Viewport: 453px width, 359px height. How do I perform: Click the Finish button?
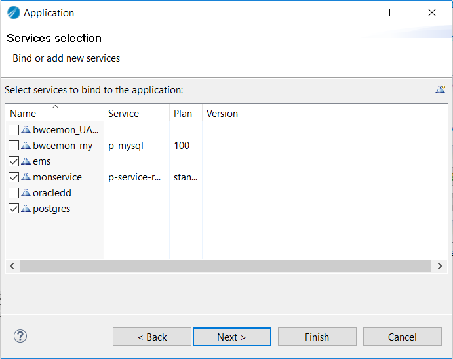(x=317, y=337)
